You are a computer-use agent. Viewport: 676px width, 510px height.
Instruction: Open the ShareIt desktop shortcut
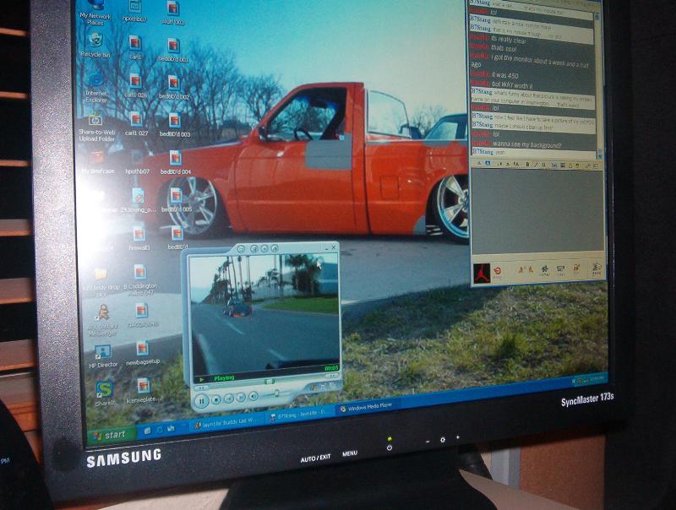[x=105, y=392]
